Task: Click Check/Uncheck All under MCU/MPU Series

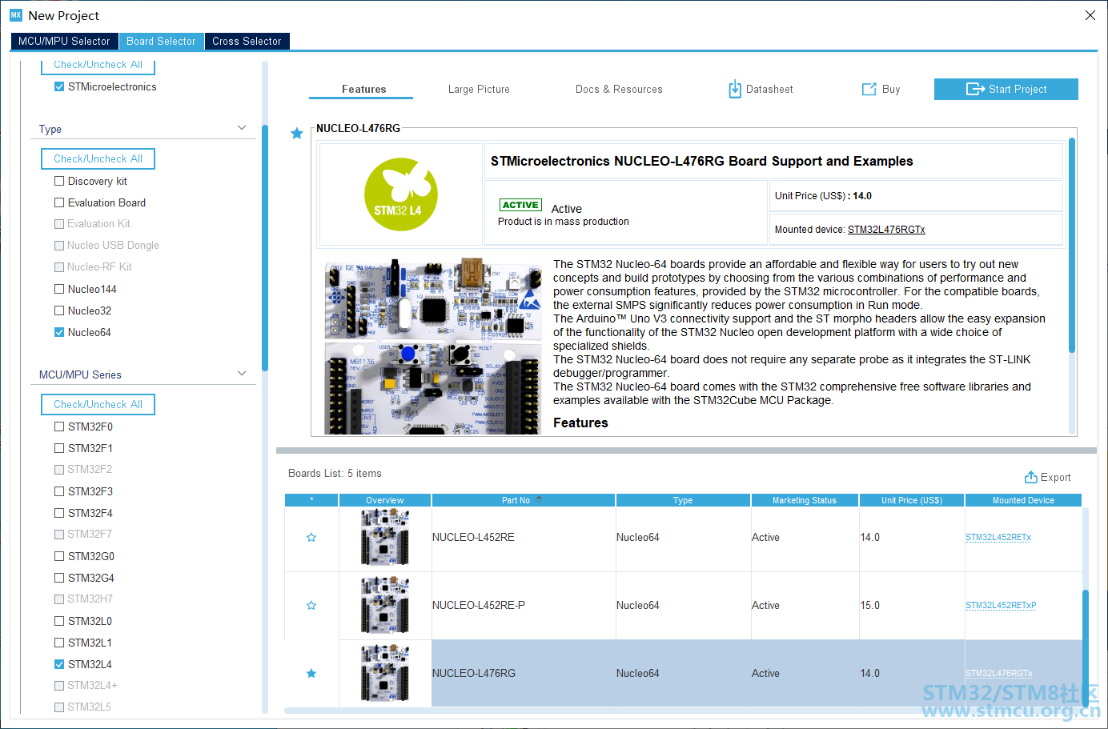Action: pyautogui.click(x=98, y=404)
